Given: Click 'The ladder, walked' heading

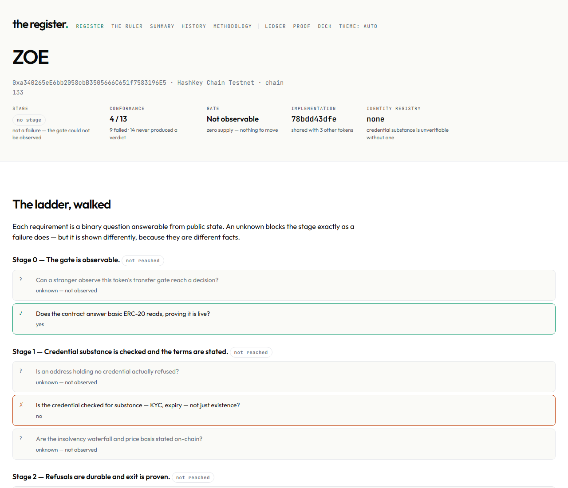Looking at the screenshot, I should click(x=62, y=205).
